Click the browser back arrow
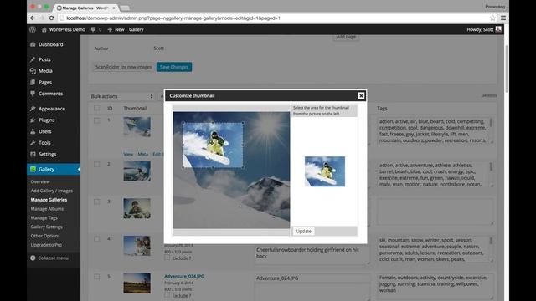 (33, 18)
